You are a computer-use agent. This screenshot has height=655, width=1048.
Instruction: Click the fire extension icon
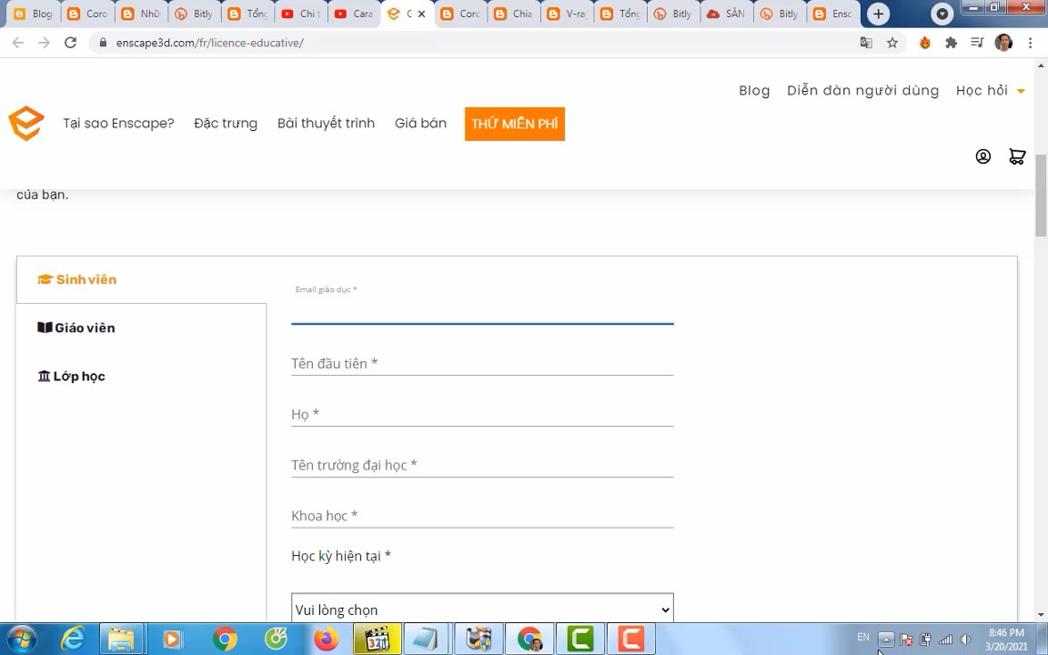tap(925, 43)
